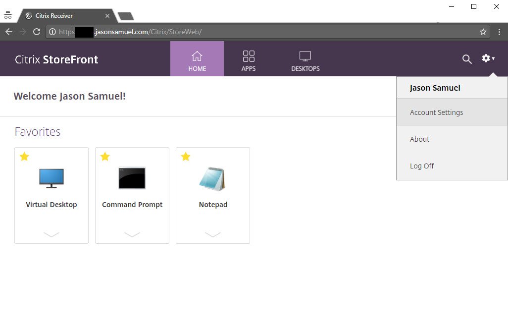Click the Notepad label
The width and height of the screenshot is (508, 327).
[213, 205]
